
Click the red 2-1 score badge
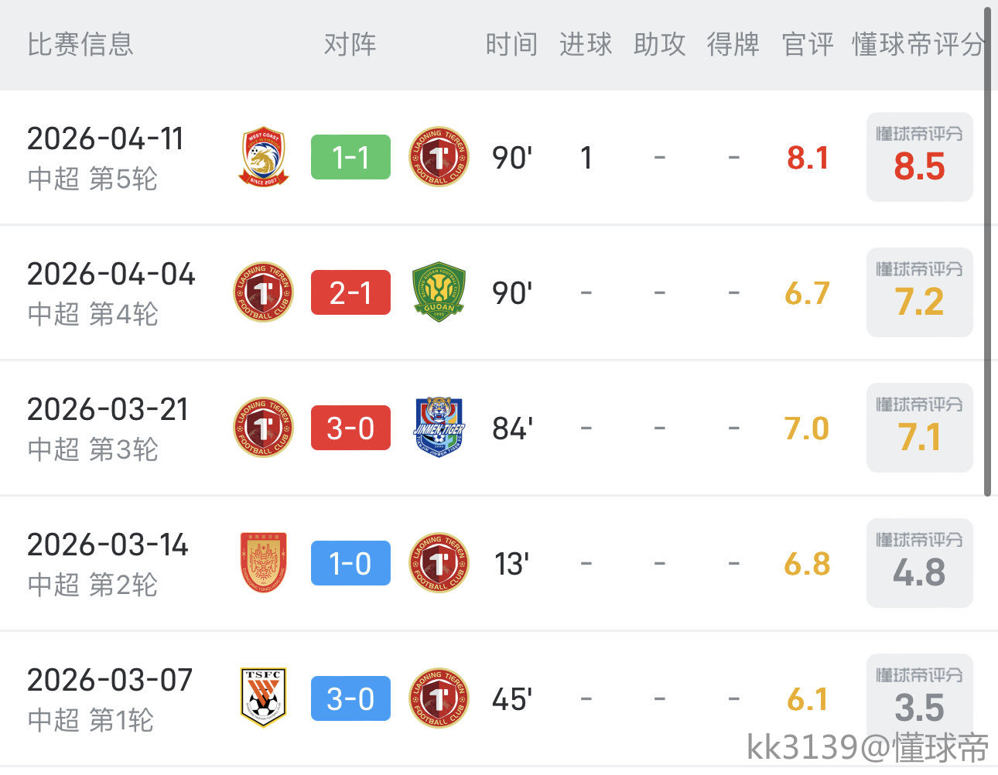coord(350,292)
